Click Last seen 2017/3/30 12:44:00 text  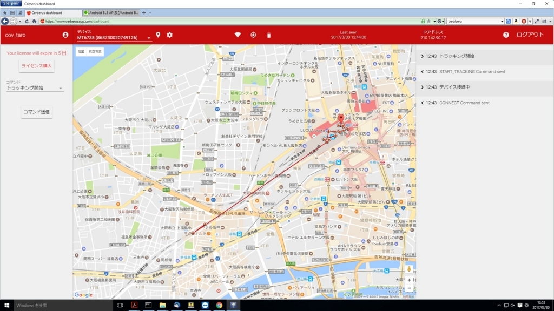click(348, 35)
